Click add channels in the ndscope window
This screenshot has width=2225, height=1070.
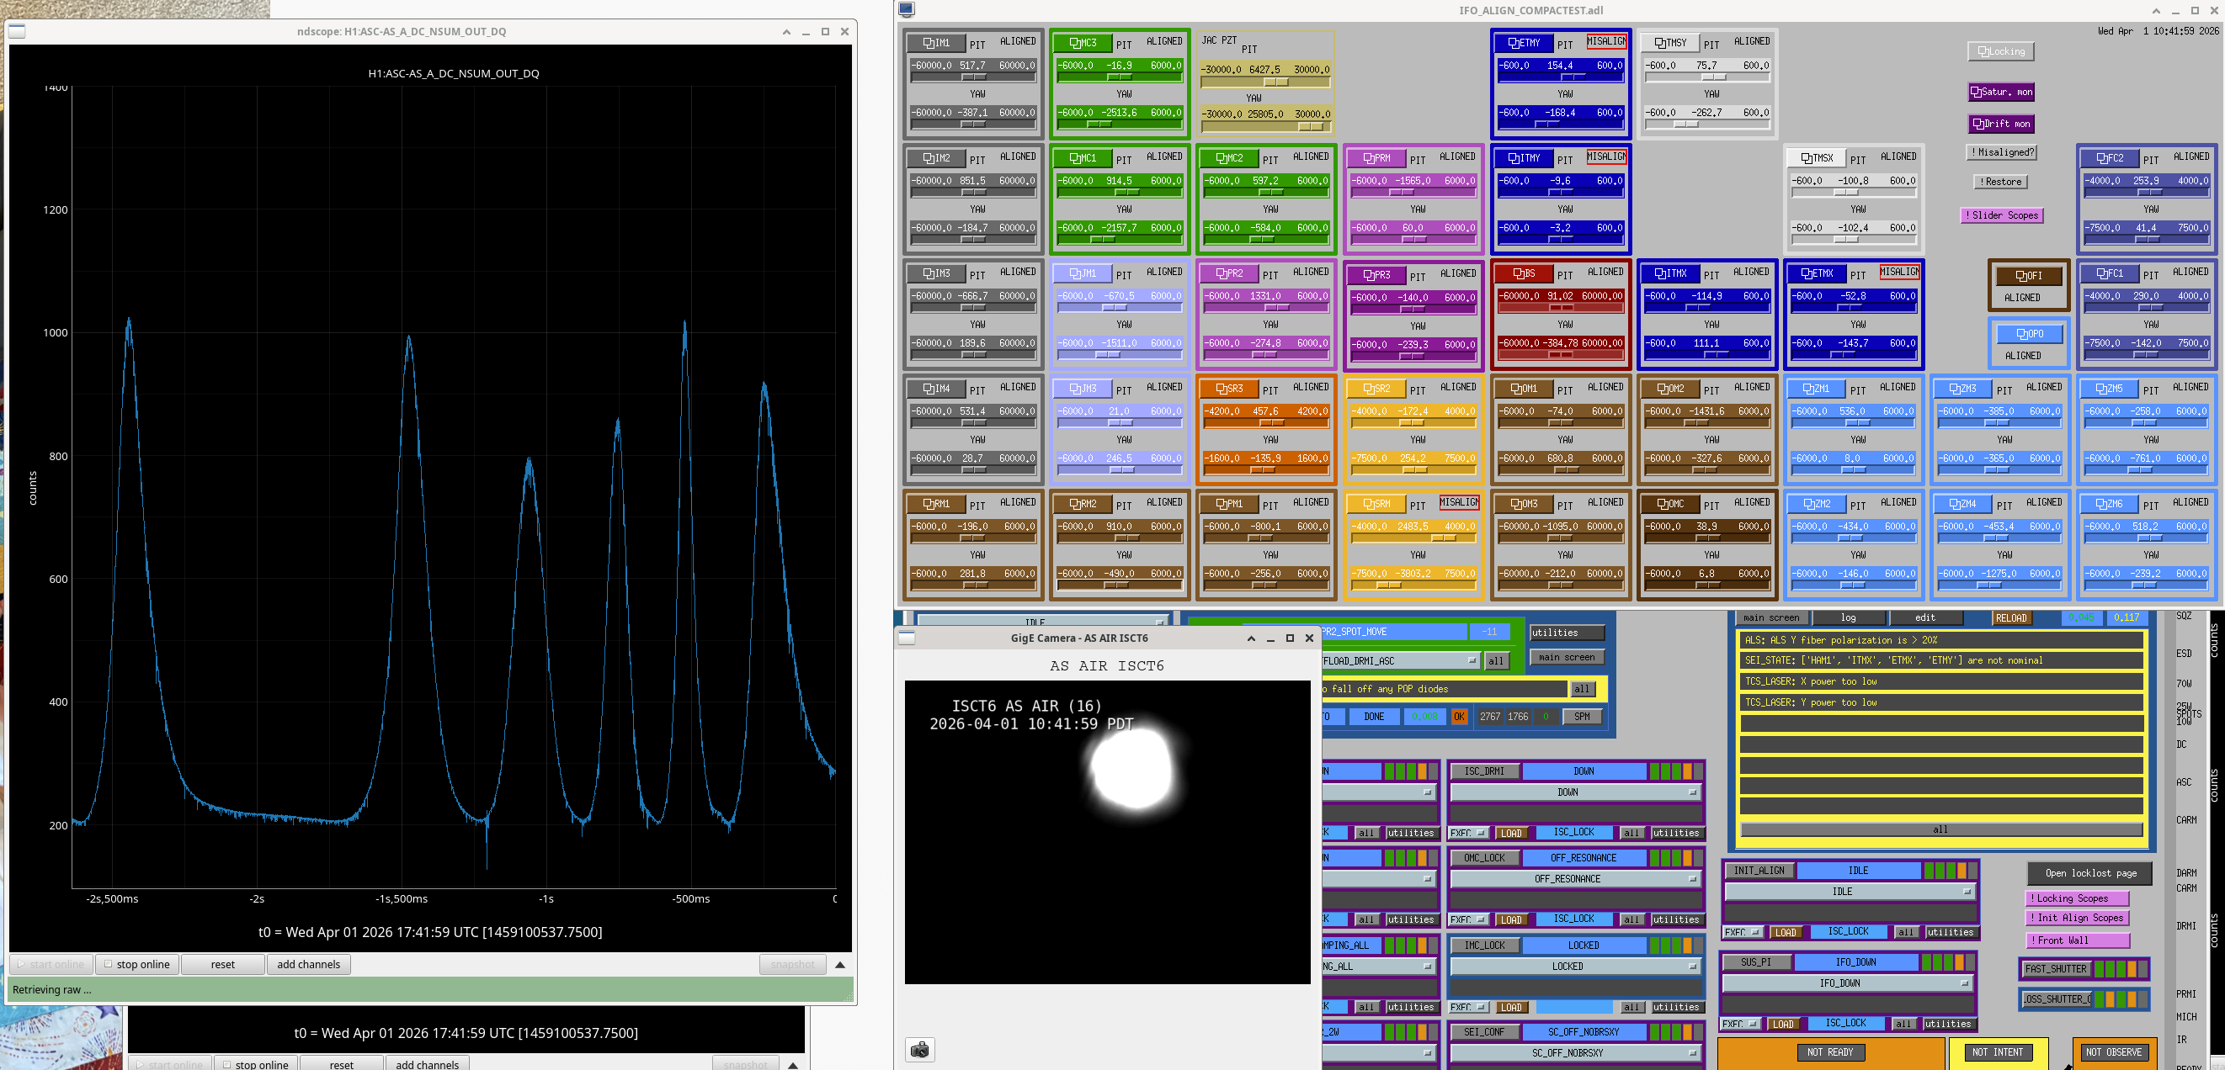[x=308, y=964]
